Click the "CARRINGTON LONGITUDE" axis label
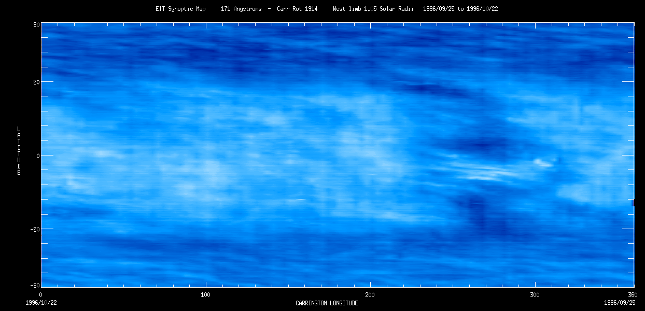The image size is (645, 311). tap(327, 303)
